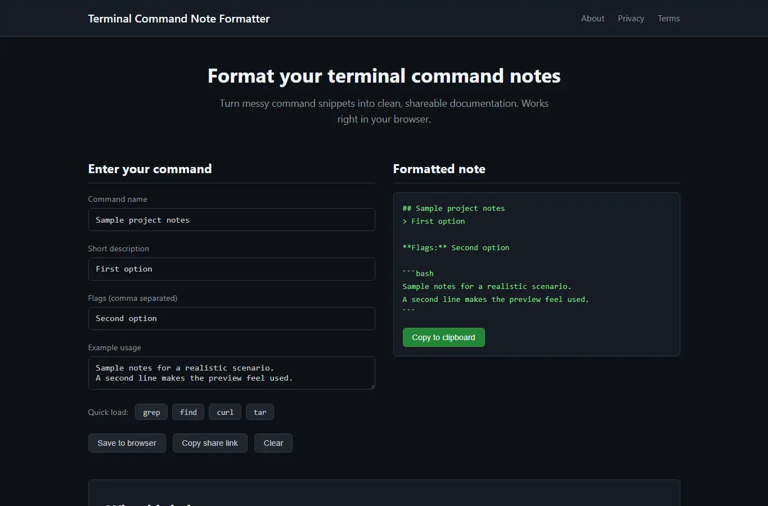Click the Terminal Command Note Formatter title
This screenshot has width=768, height=506.
click(179, 19)
